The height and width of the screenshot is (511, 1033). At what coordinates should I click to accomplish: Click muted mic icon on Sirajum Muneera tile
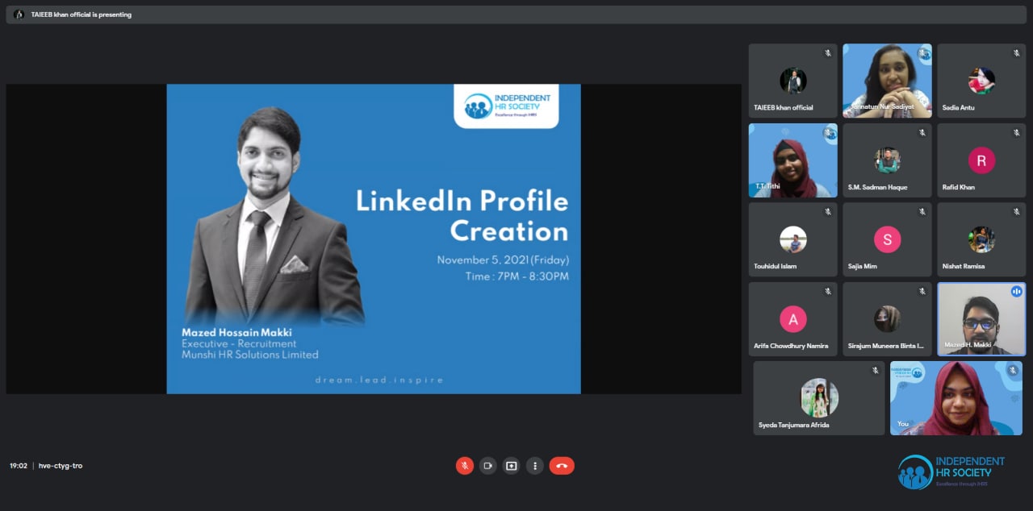922,292
